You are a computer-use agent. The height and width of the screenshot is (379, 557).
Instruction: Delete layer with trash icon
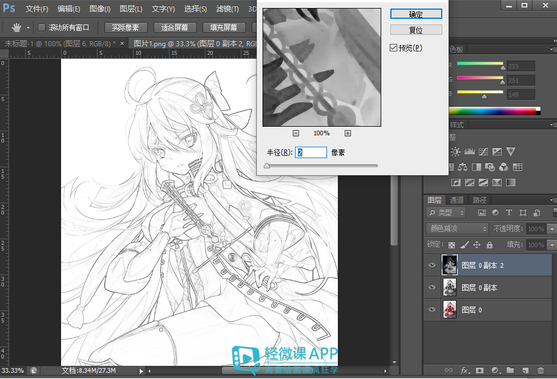pos(540,370)
